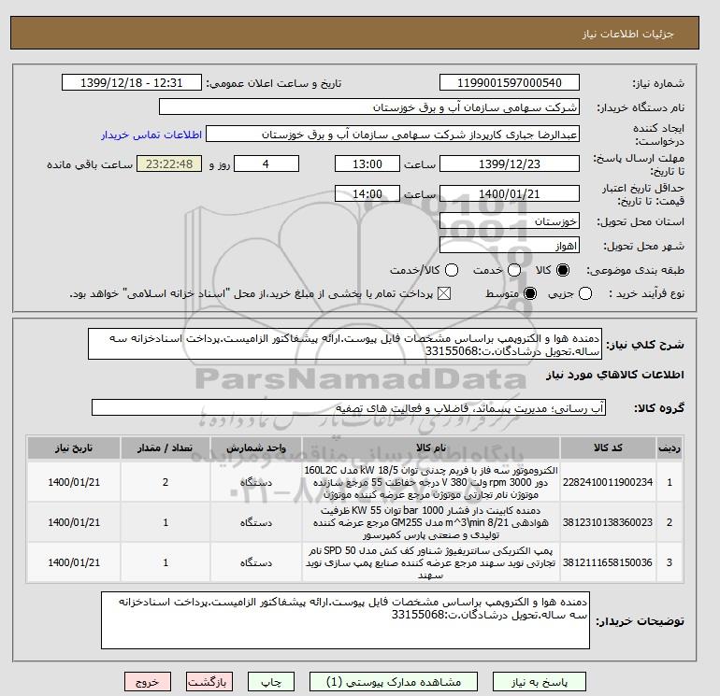
Task: Toggle the اسناد خزانه اسلامی payment checkbox
Action: coord(444,293)
